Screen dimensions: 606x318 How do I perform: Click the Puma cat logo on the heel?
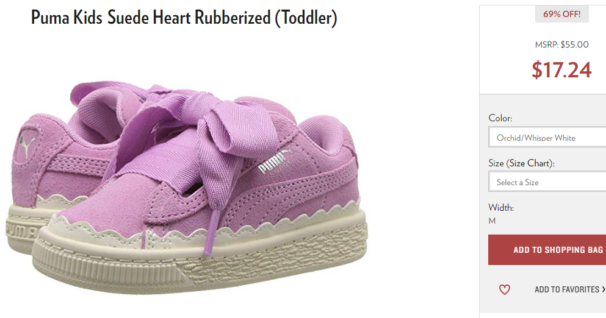27,147
